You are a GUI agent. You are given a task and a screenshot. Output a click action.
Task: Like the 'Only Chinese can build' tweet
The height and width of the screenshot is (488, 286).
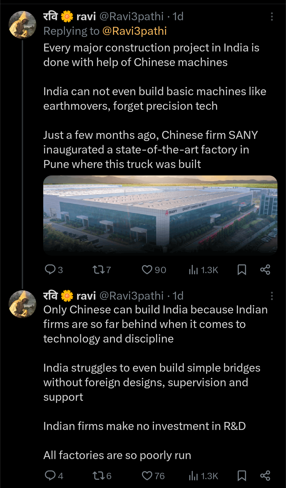pos(147,476)
